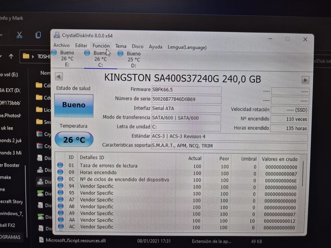Open the Editar menu
The height and width of the screenshot is (248, 331).
pyautogui.click(x=81, y=45)
